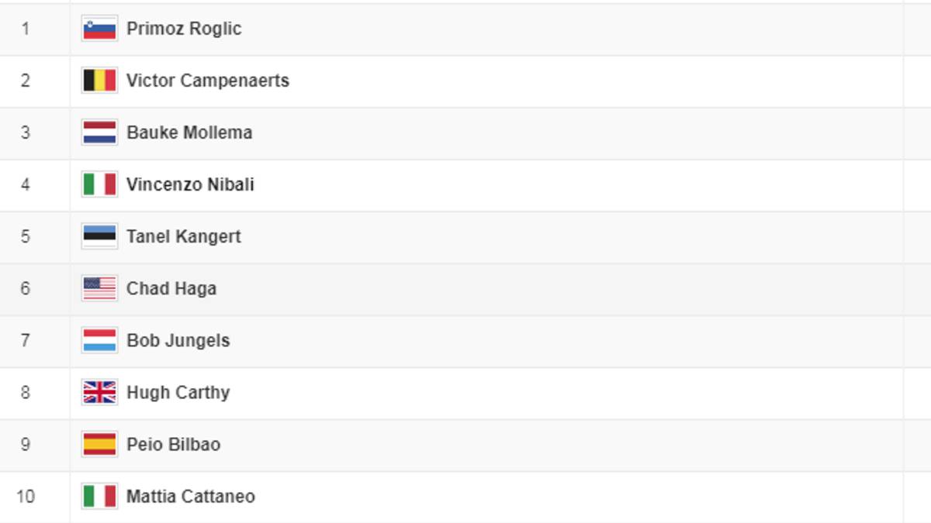
Task: Click the Dutch flag beside Bauke Mollema
Action: point(99,132)
